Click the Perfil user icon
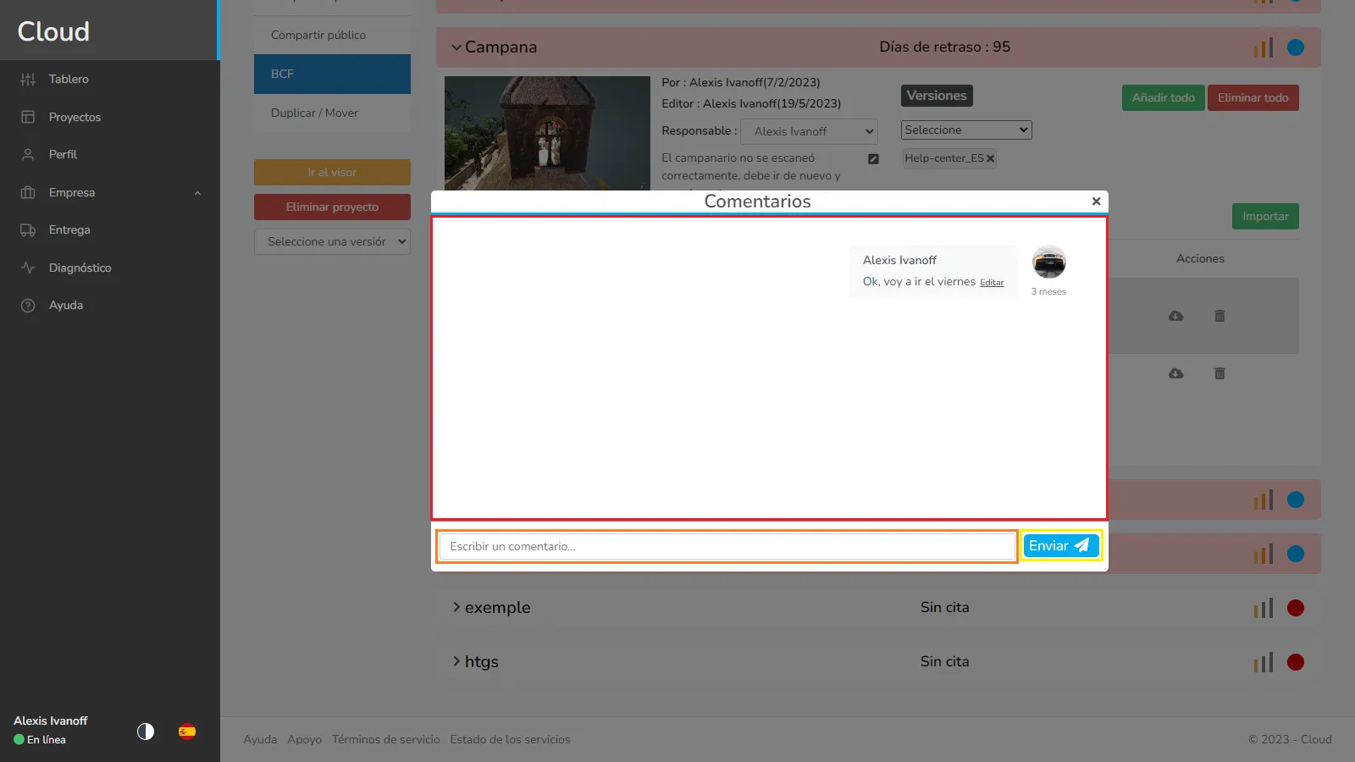The height and width of the screenshot is (762, 1355). pyautogui.click(x=28, y=154)
